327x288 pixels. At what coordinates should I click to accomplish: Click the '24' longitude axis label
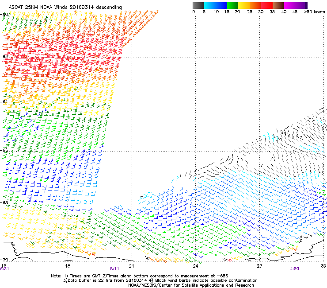[195, 266]
